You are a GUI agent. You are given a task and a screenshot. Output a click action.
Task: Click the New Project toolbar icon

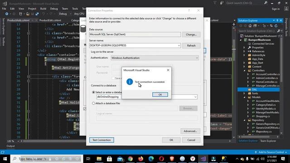pyautogui.click(x=20, y=14)
